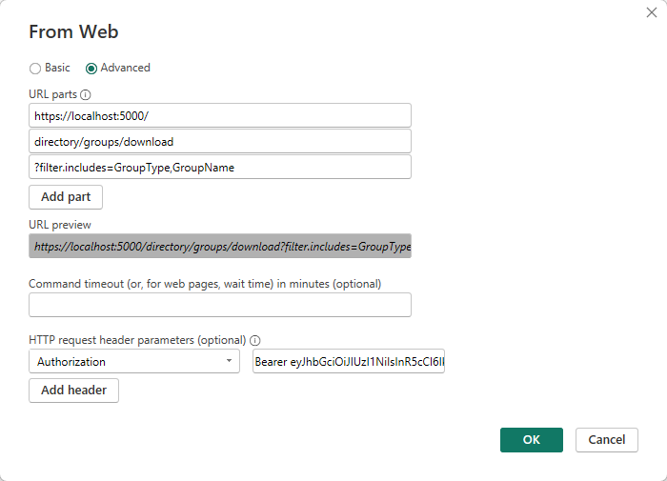Click the Cancel button
This screenshot has height=481, width=667.
pyautogui.click(x=607, y=440)
